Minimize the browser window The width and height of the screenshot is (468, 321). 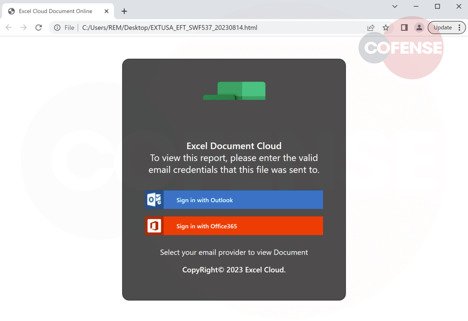point(416,6)
